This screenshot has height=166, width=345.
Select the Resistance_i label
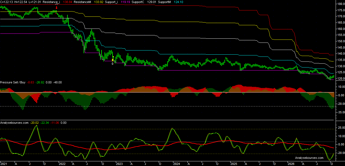[x=51, y=2]
